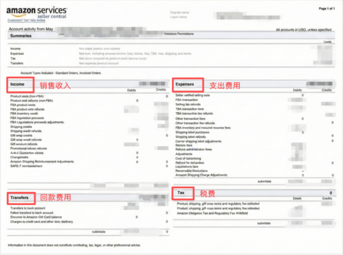Select the Promotional rebates refunds row

coord(29,148)
